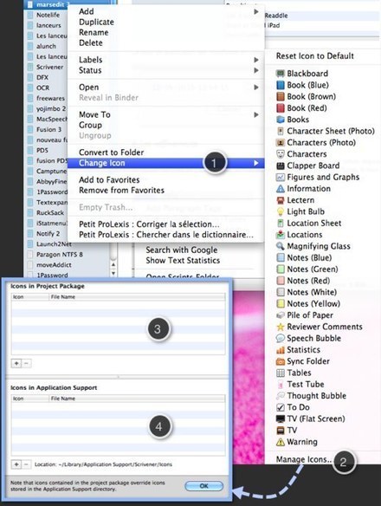Open the Open submenu
Screen dimensions: 381x506
coord(165,88)
